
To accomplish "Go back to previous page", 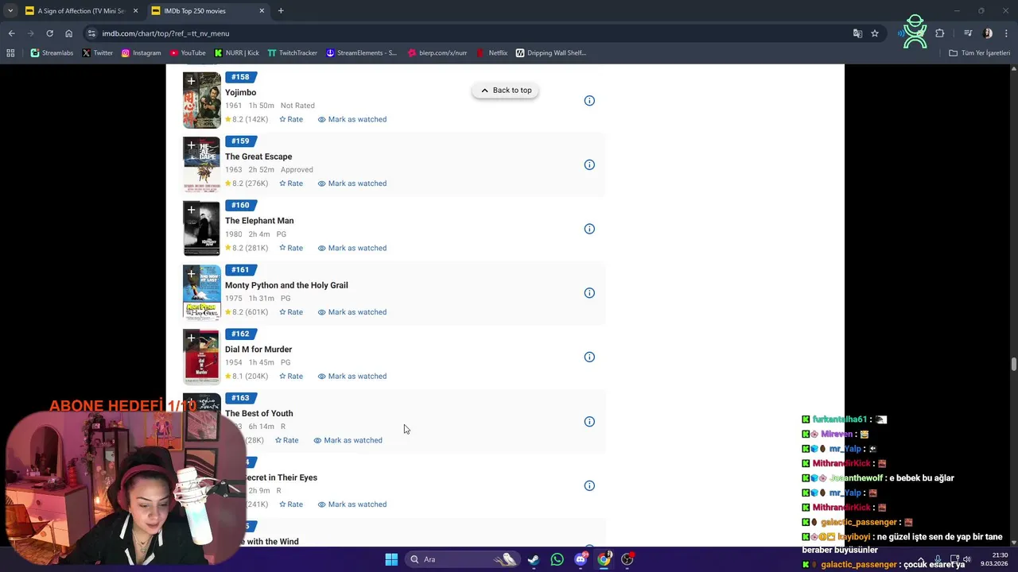I will [x=11, y=33].
